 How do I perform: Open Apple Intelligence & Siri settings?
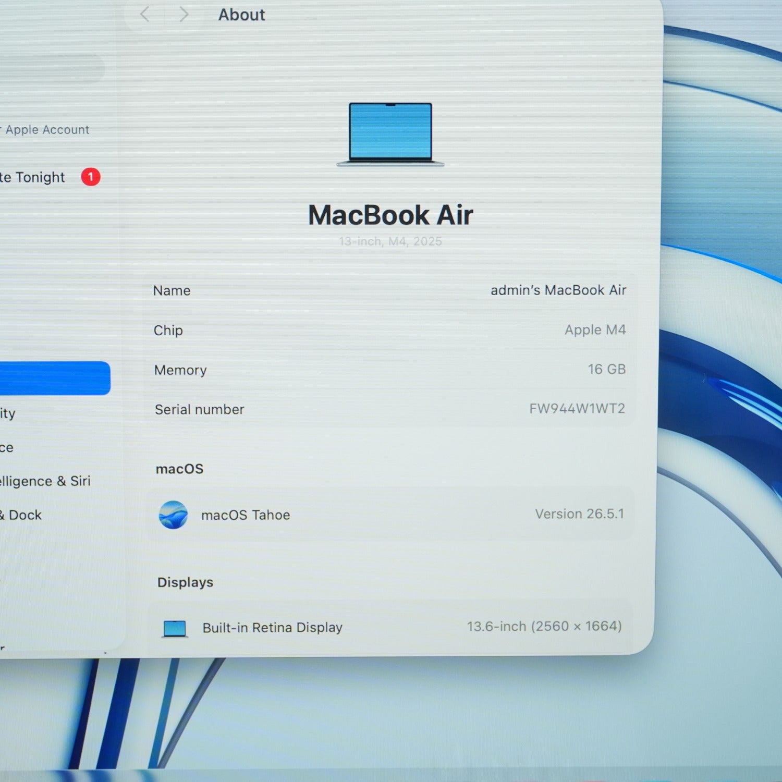(45, 481)
